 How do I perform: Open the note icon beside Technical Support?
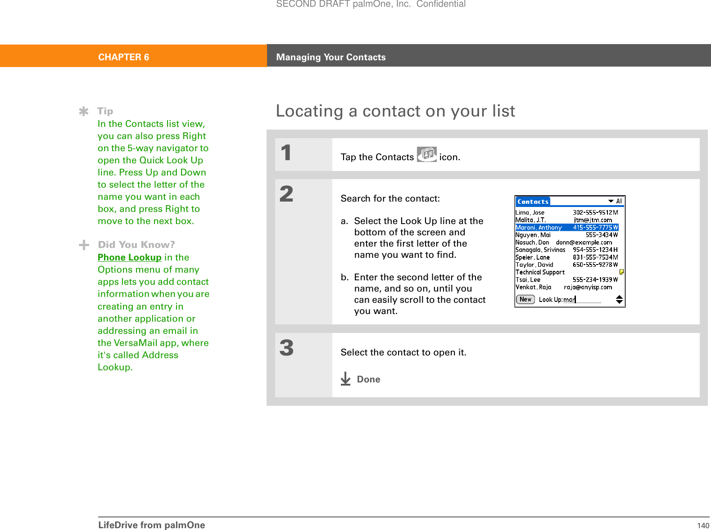(x=621, y=272)
